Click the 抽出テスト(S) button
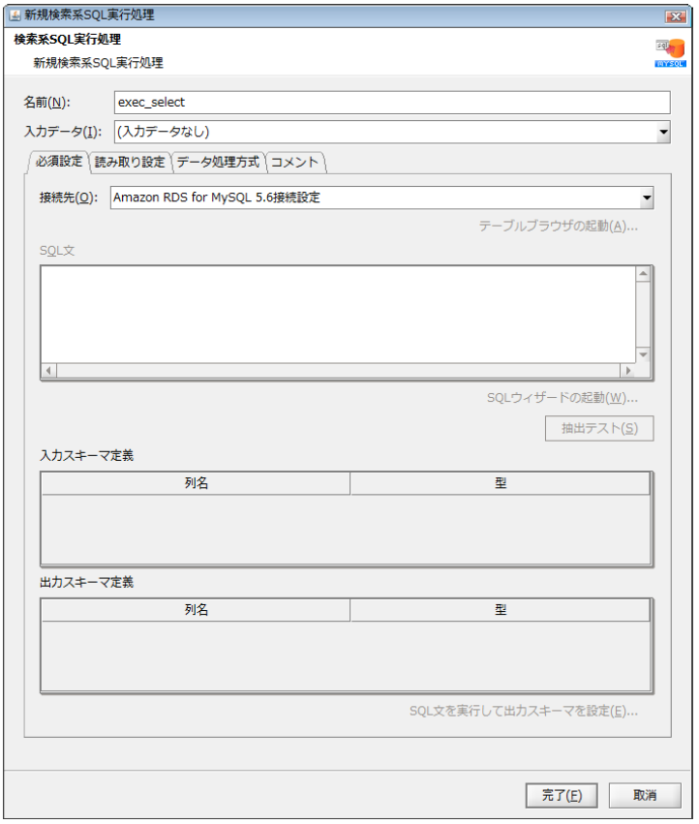This screenshot has width=699, height=824. pyautogui.click(x=599, y=428)
